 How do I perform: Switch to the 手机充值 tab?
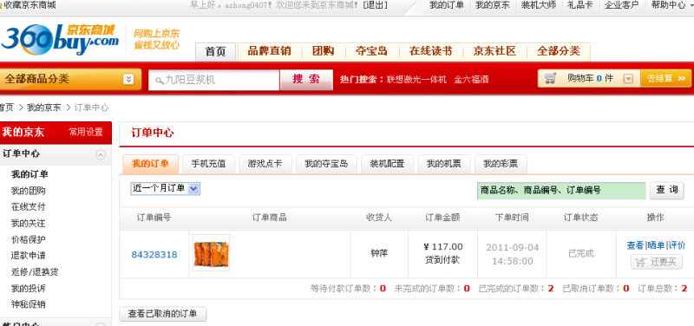pyautogui.click(x=208, y=164)
